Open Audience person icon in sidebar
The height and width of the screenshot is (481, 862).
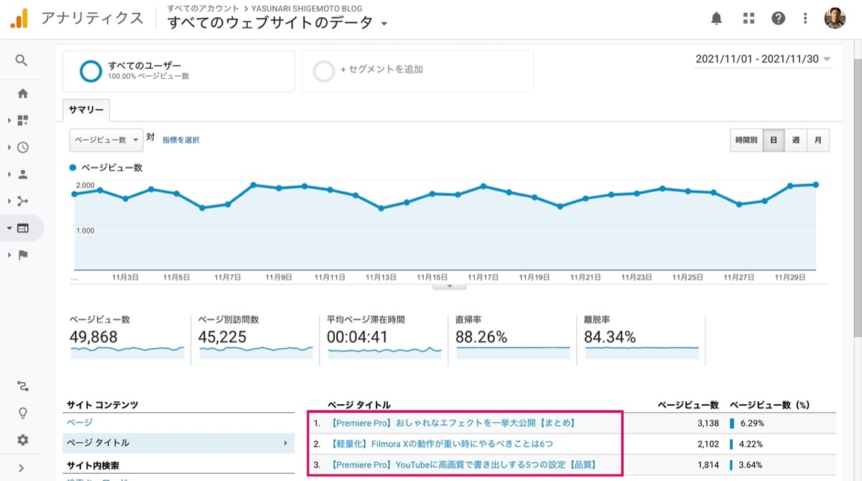(x=23, y=174)
